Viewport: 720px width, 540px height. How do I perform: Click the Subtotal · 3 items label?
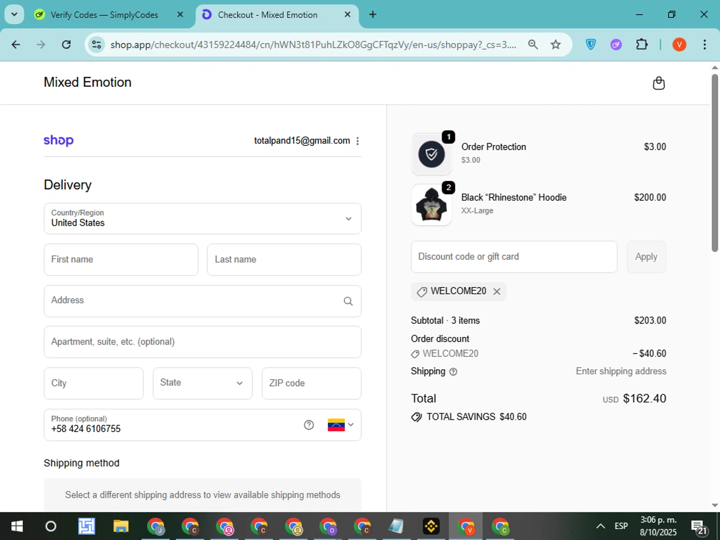pyautogui.click(x=445, y=321)
